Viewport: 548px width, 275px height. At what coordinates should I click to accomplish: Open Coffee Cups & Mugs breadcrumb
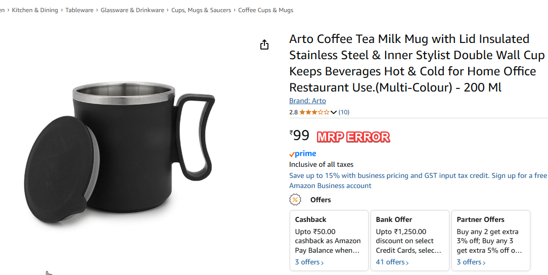point(265,10)
